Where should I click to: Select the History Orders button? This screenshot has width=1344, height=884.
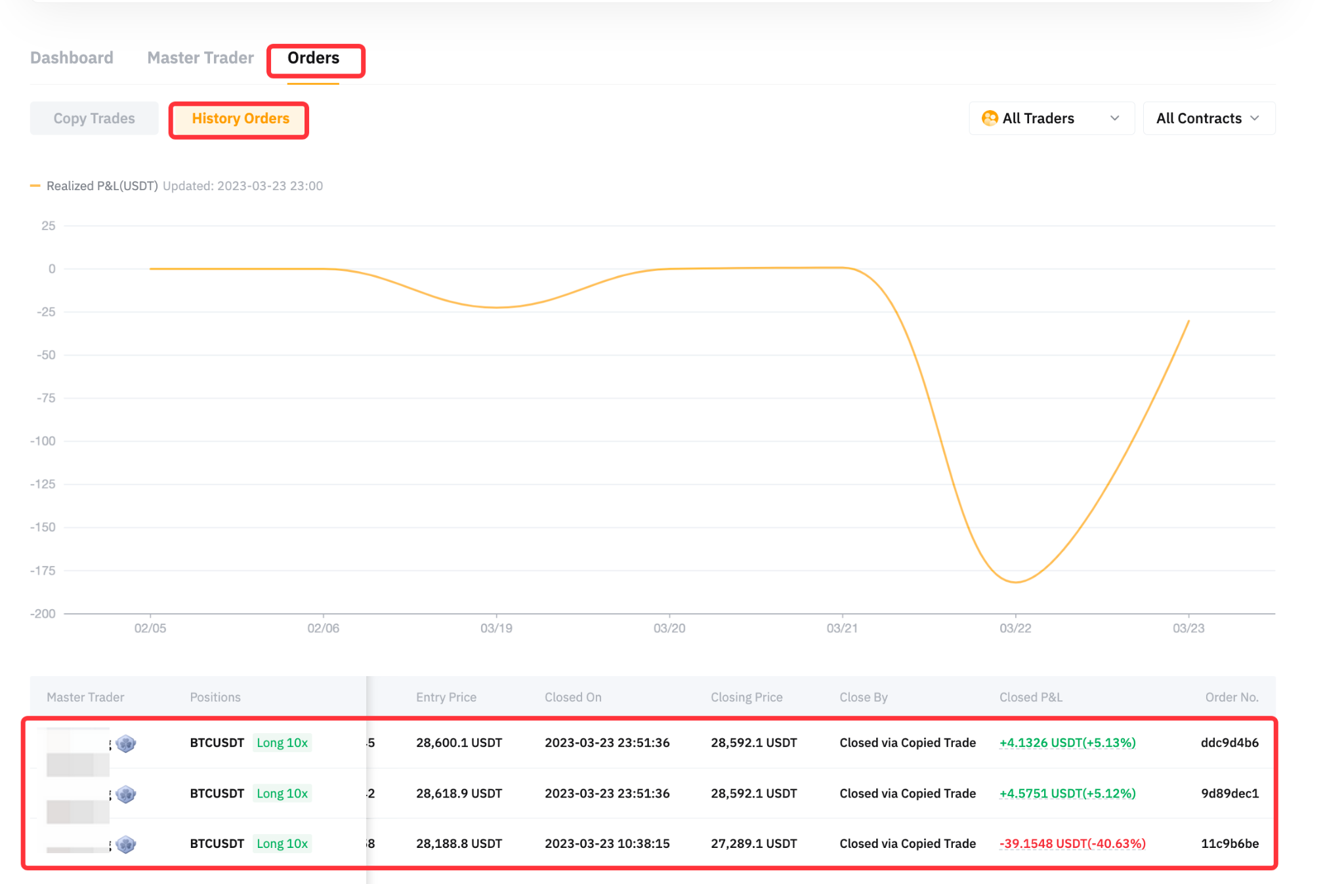[x=240, y=118]
